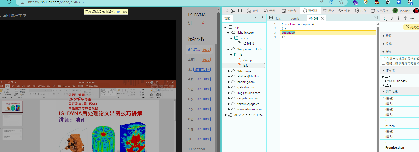Open the HackBar panel

coord(401,11)
